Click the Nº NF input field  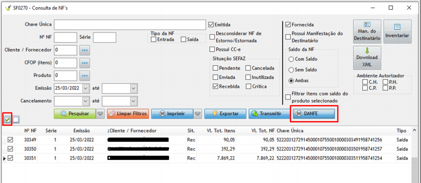65,37
